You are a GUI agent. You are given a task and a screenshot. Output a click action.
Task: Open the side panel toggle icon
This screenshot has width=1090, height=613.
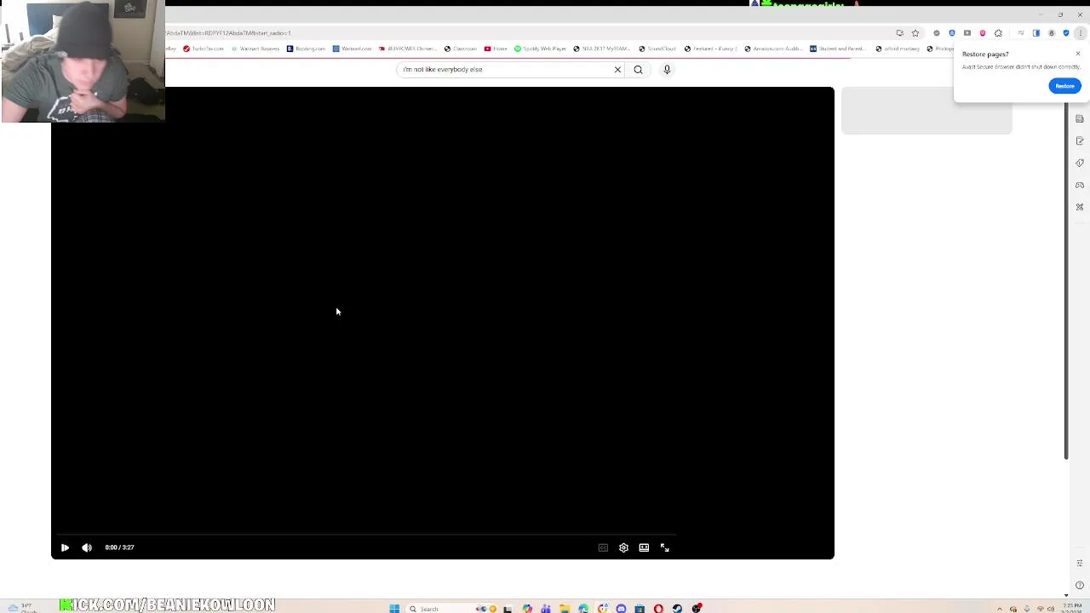coord(1036,33)
